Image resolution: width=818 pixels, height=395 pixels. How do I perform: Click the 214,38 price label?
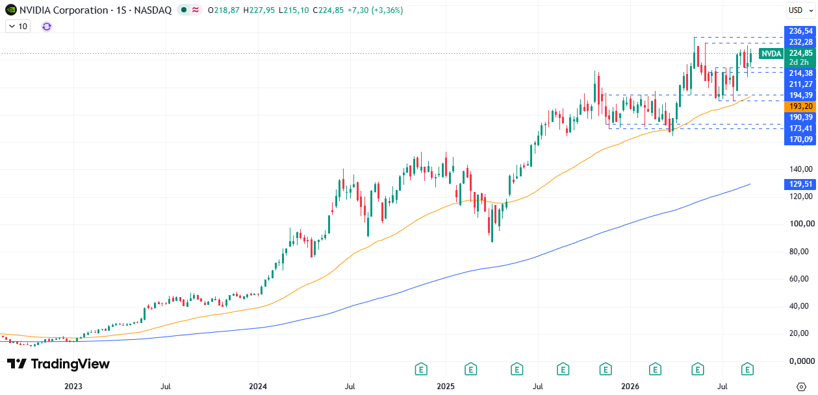point(800,73)
